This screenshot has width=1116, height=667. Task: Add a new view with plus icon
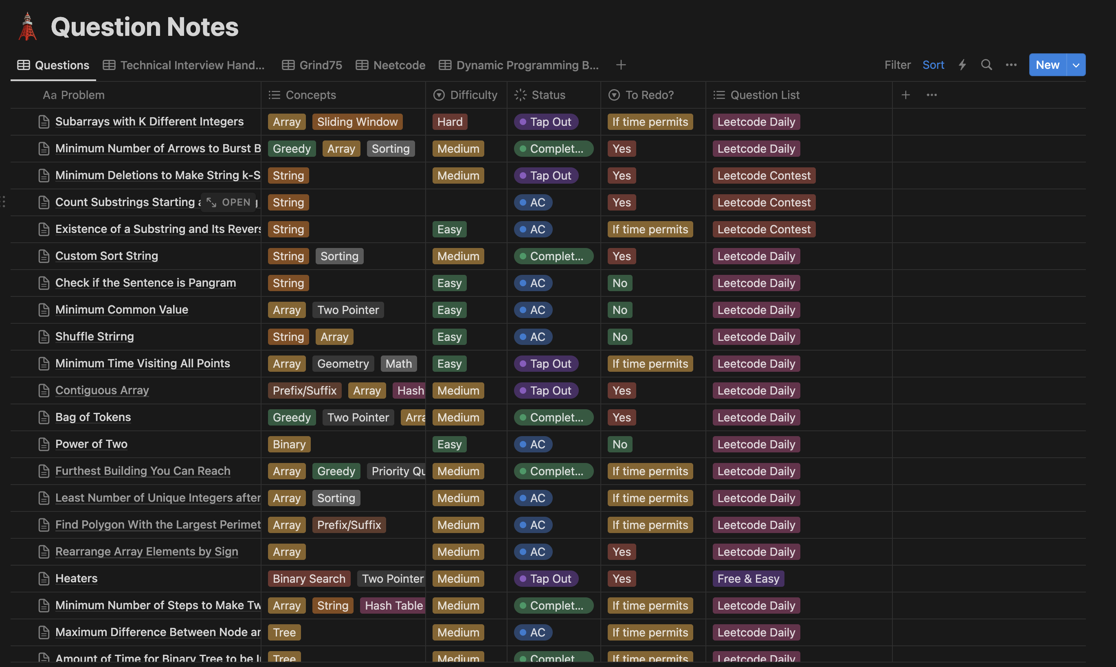621,65
